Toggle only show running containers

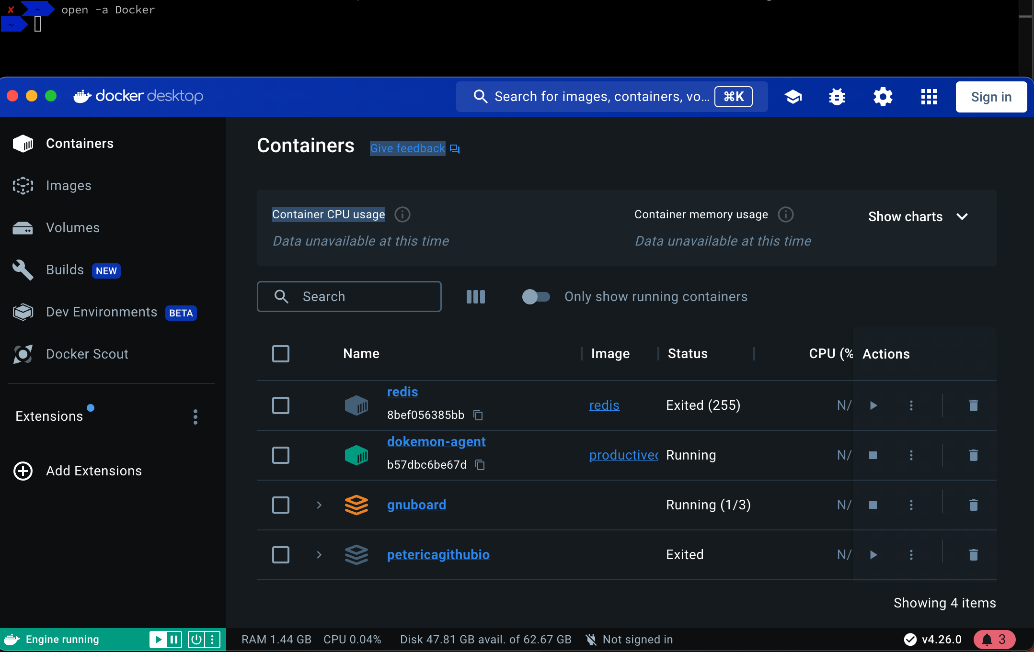(x=536, y=297)
